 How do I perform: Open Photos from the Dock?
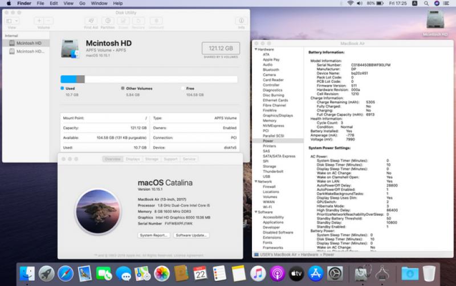tap(162, 273)
